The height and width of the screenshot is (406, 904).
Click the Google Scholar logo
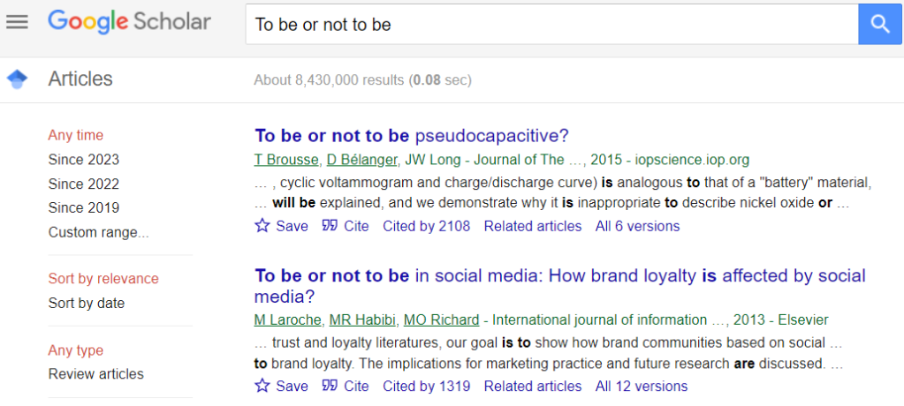click(129, 22)
